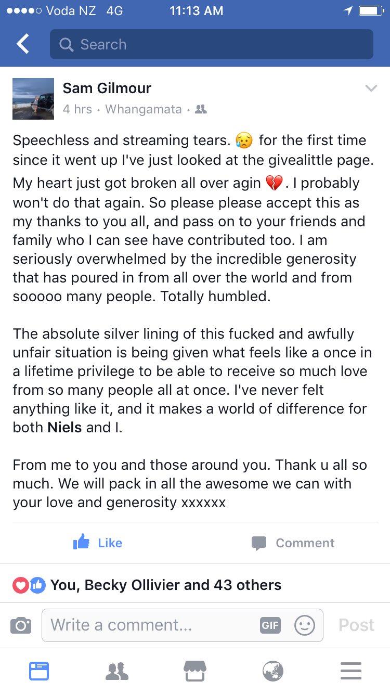This screenshot has height=694, width=390.
Task: Tap the Comment button
Action: click(x=293, y=543)
